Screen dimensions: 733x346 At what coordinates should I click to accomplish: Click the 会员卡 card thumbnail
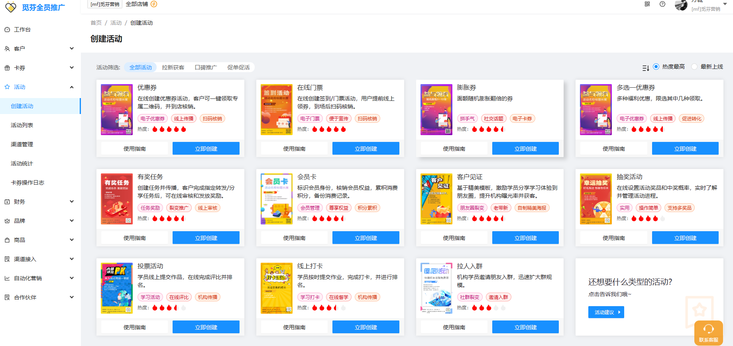pyautogui.click(x=277, y=199)
